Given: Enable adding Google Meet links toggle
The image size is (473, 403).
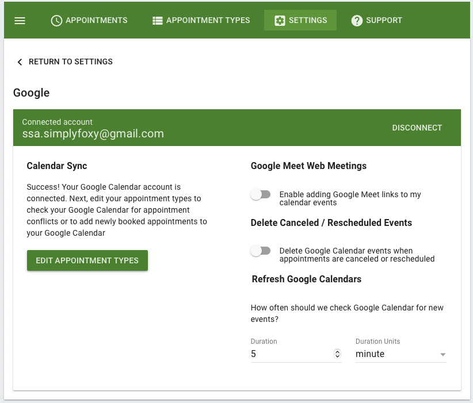Looking at the screenshot, I should (261, 194).
